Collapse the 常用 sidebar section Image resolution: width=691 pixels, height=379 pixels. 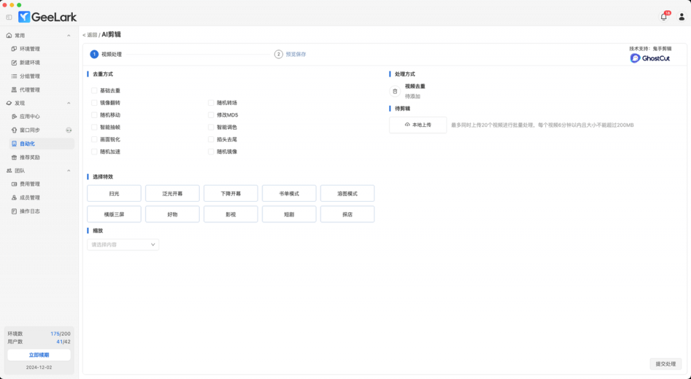68,36
